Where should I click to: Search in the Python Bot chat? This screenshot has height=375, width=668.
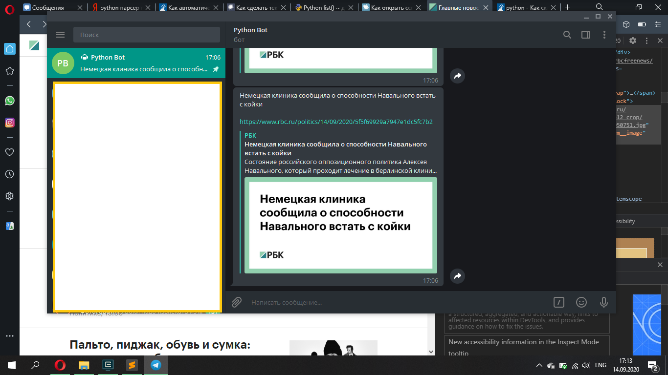[x=567, y=35]
